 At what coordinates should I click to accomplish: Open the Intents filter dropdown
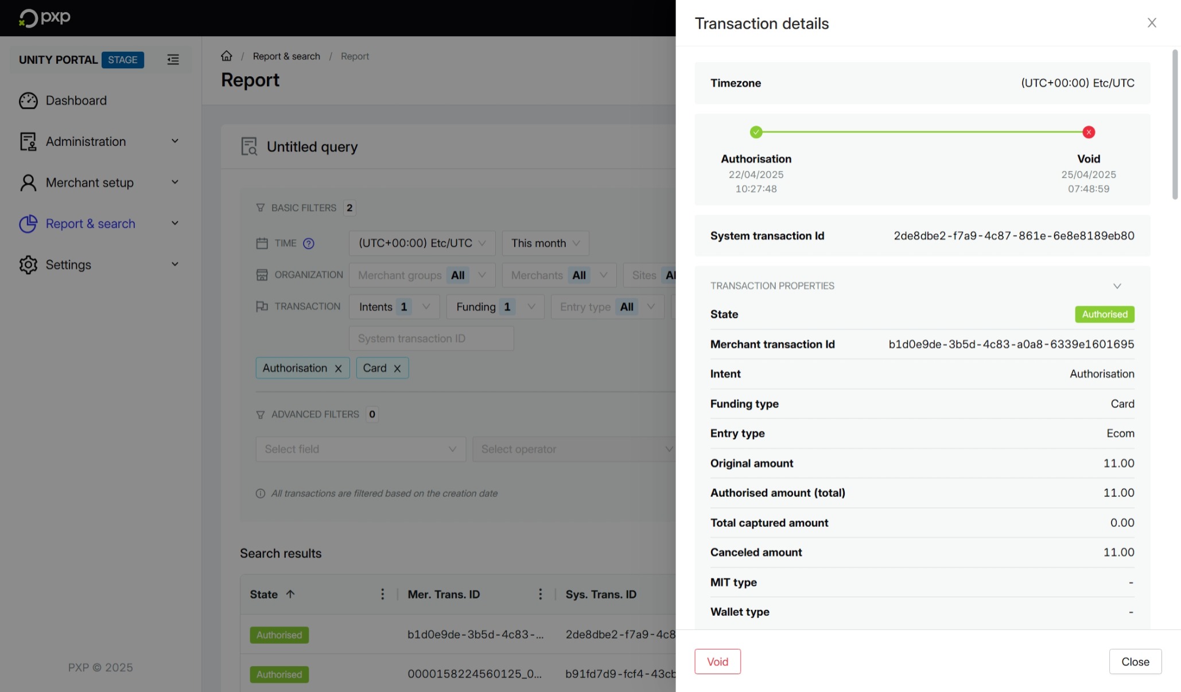pyautogui.click(x=394, y=307)
